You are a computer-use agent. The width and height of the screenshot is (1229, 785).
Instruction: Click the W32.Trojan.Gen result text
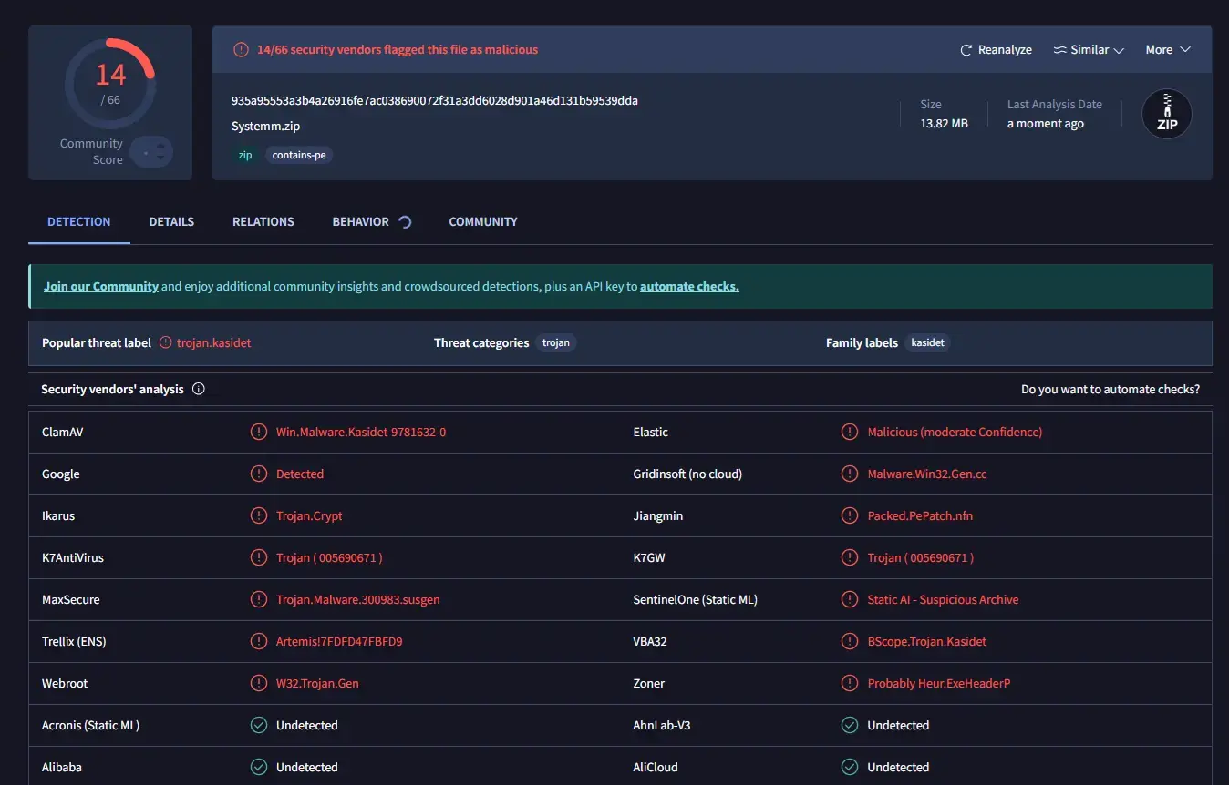[x=317, y=683]
